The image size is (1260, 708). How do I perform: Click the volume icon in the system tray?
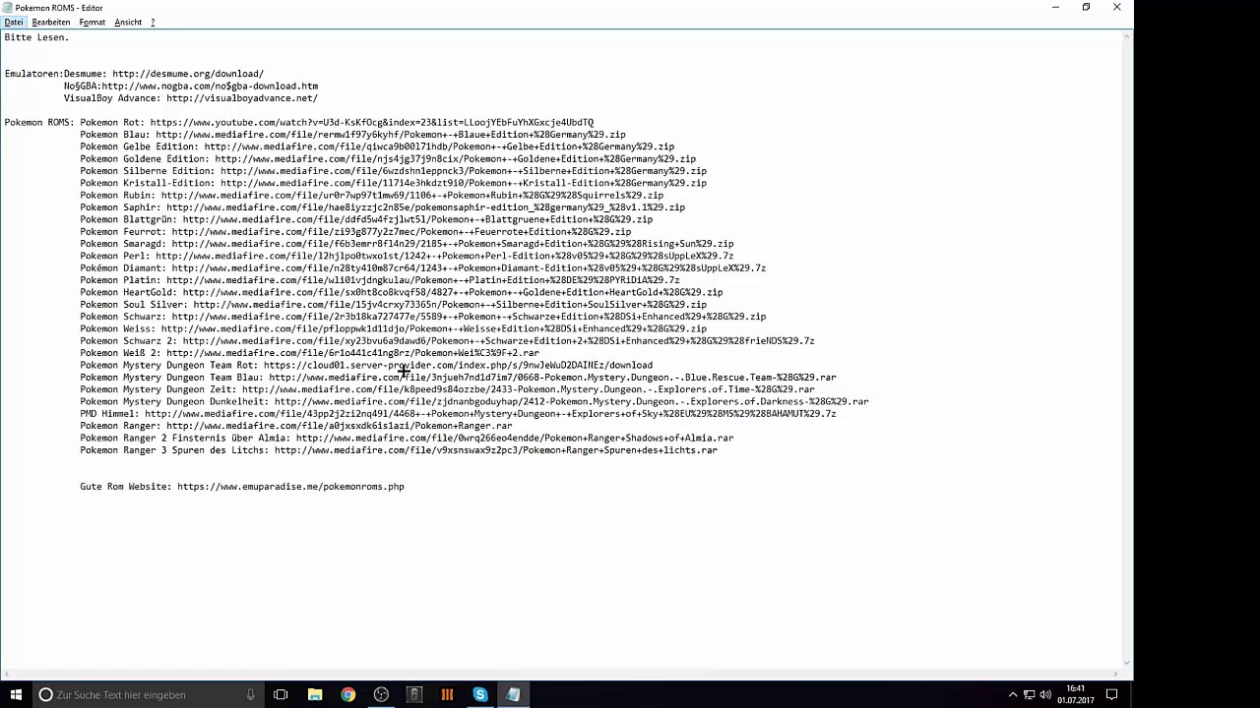click(x=1044, y=694)
